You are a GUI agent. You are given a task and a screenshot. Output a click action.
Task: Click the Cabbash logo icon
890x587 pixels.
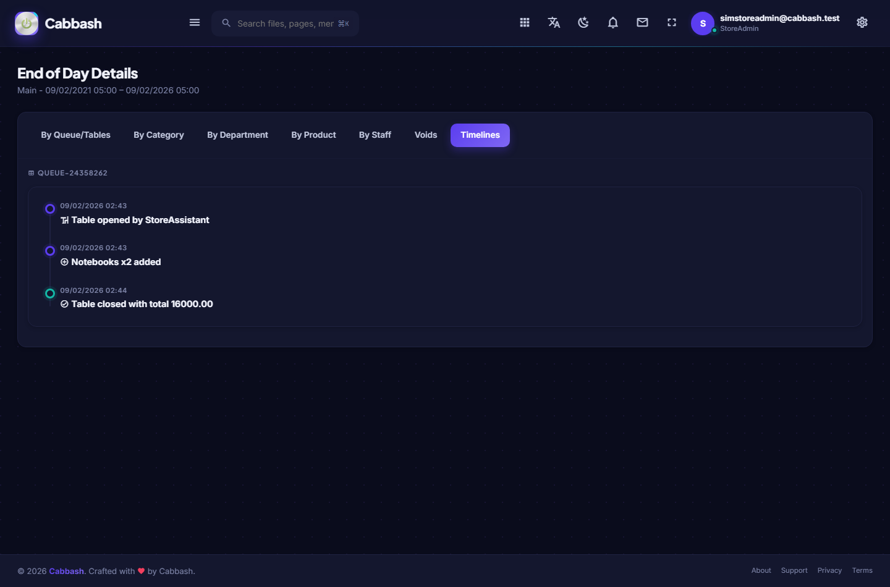coord(27,23)
